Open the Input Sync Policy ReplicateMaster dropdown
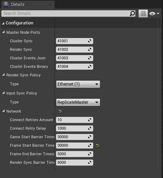The height and width of the screenshot is (178, 163). pyautogui.click(x=78, y=102)
